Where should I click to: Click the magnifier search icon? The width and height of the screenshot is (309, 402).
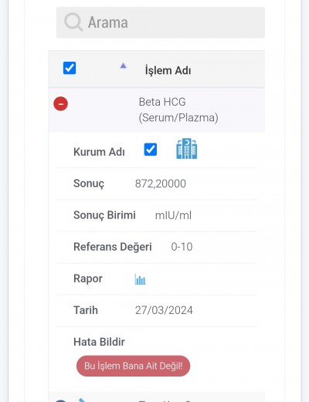click(x=73, y=22)
